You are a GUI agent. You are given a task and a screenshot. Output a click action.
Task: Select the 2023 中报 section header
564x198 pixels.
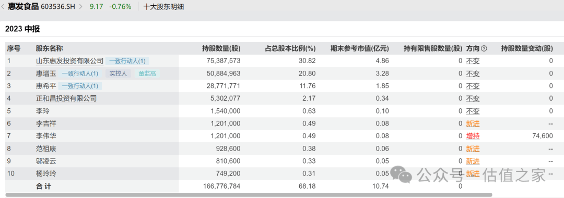pos(22,29)
